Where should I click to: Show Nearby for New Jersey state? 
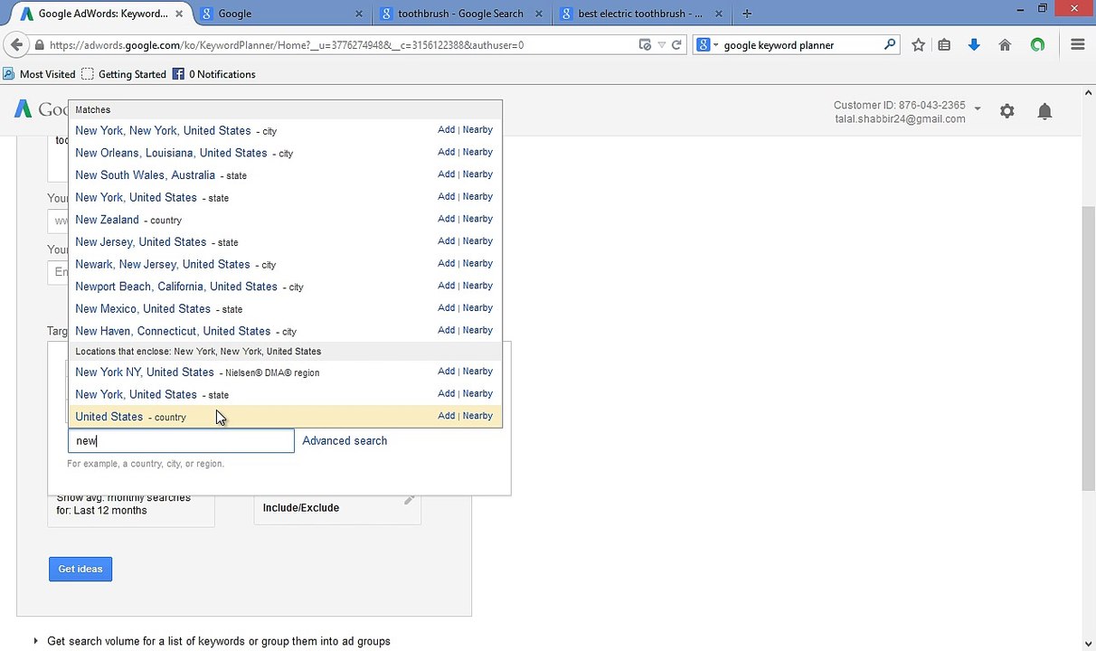tap(477, 241)
